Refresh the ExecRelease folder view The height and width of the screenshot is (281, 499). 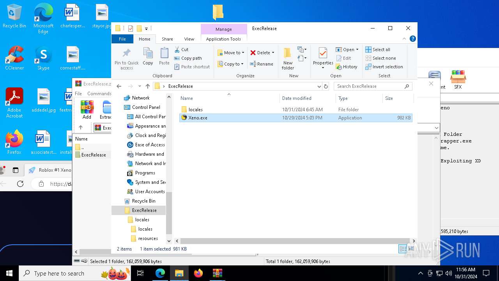pos(326,86)
